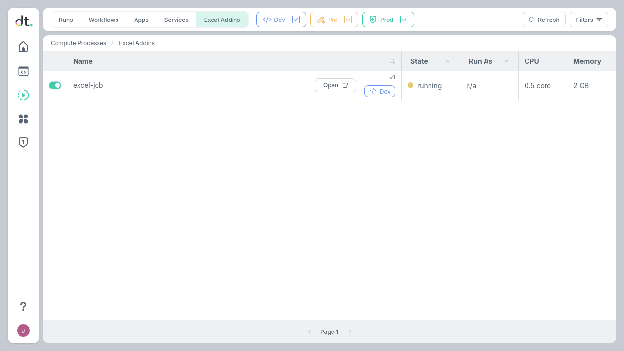This screenshot has width=624, height=351.
Task: Open the shield security sidebar icon
Action: point(23,142)
